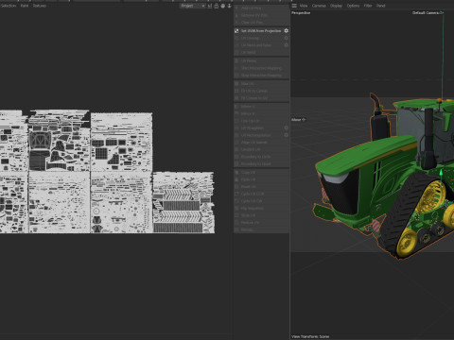Select the UV Unwrap command
454x340 pixels.
[x=258, y=38]
